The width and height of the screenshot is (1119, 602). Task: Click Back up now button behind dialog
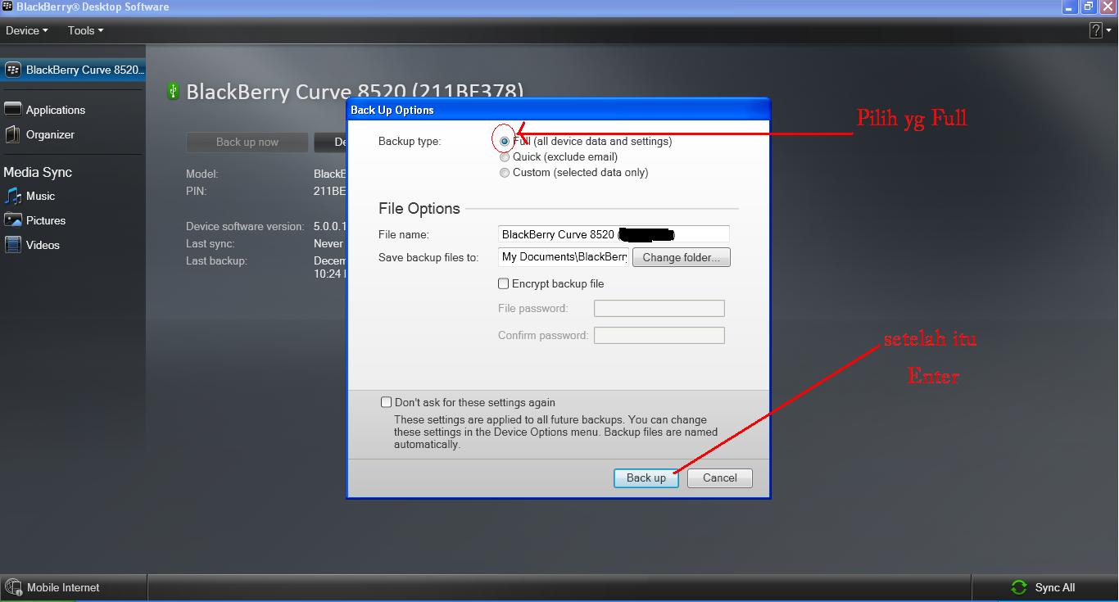(247, 142)
